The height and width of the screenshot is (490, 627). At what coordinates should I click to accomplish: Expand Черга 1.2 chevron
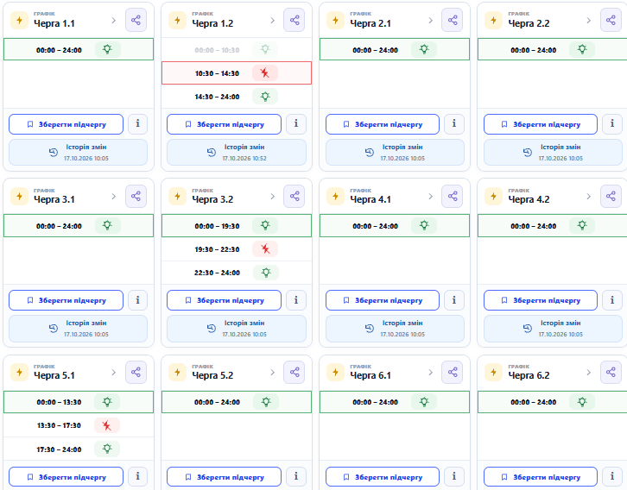pos(272,21)
